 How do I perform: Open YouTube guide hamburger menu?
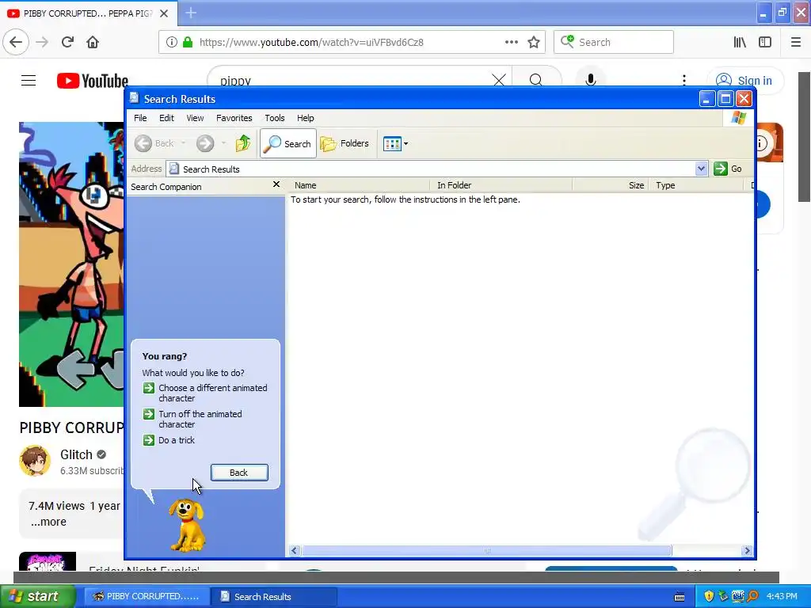click(x=29, y=81)
